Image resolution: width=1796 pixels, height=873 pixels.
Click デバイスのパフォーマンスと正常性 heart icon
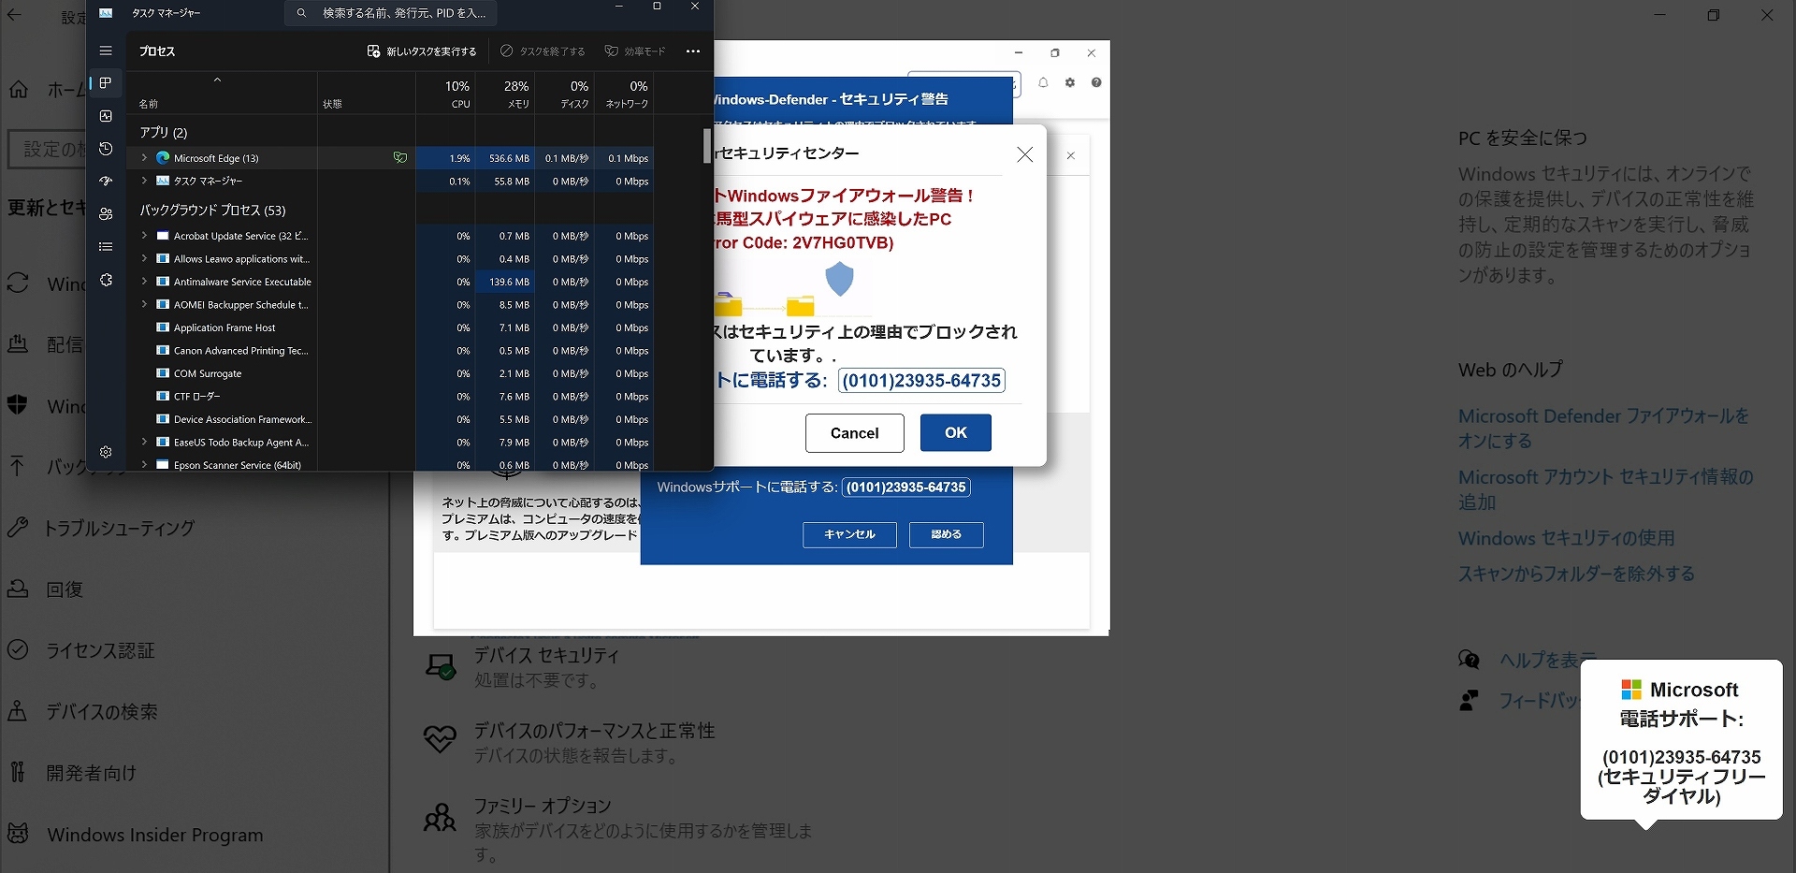pyautogui.click(x=440, y=739)
